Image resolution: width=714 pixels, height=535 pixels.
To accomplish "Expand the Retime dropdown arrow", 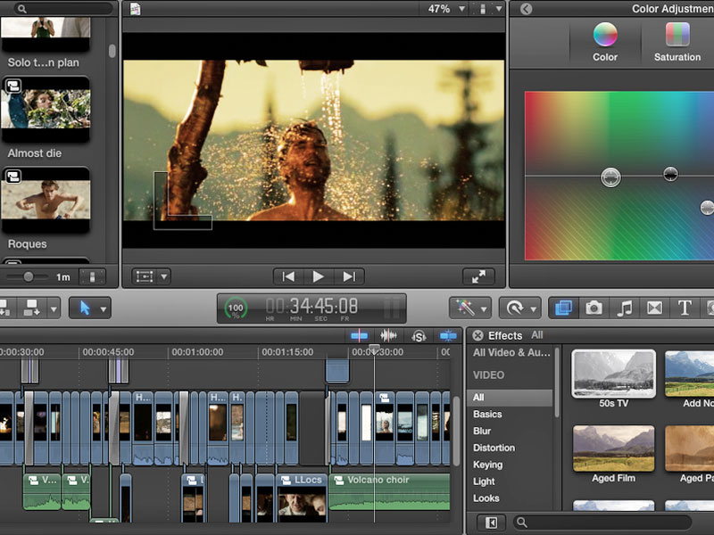I will click(x=533, y=309).
